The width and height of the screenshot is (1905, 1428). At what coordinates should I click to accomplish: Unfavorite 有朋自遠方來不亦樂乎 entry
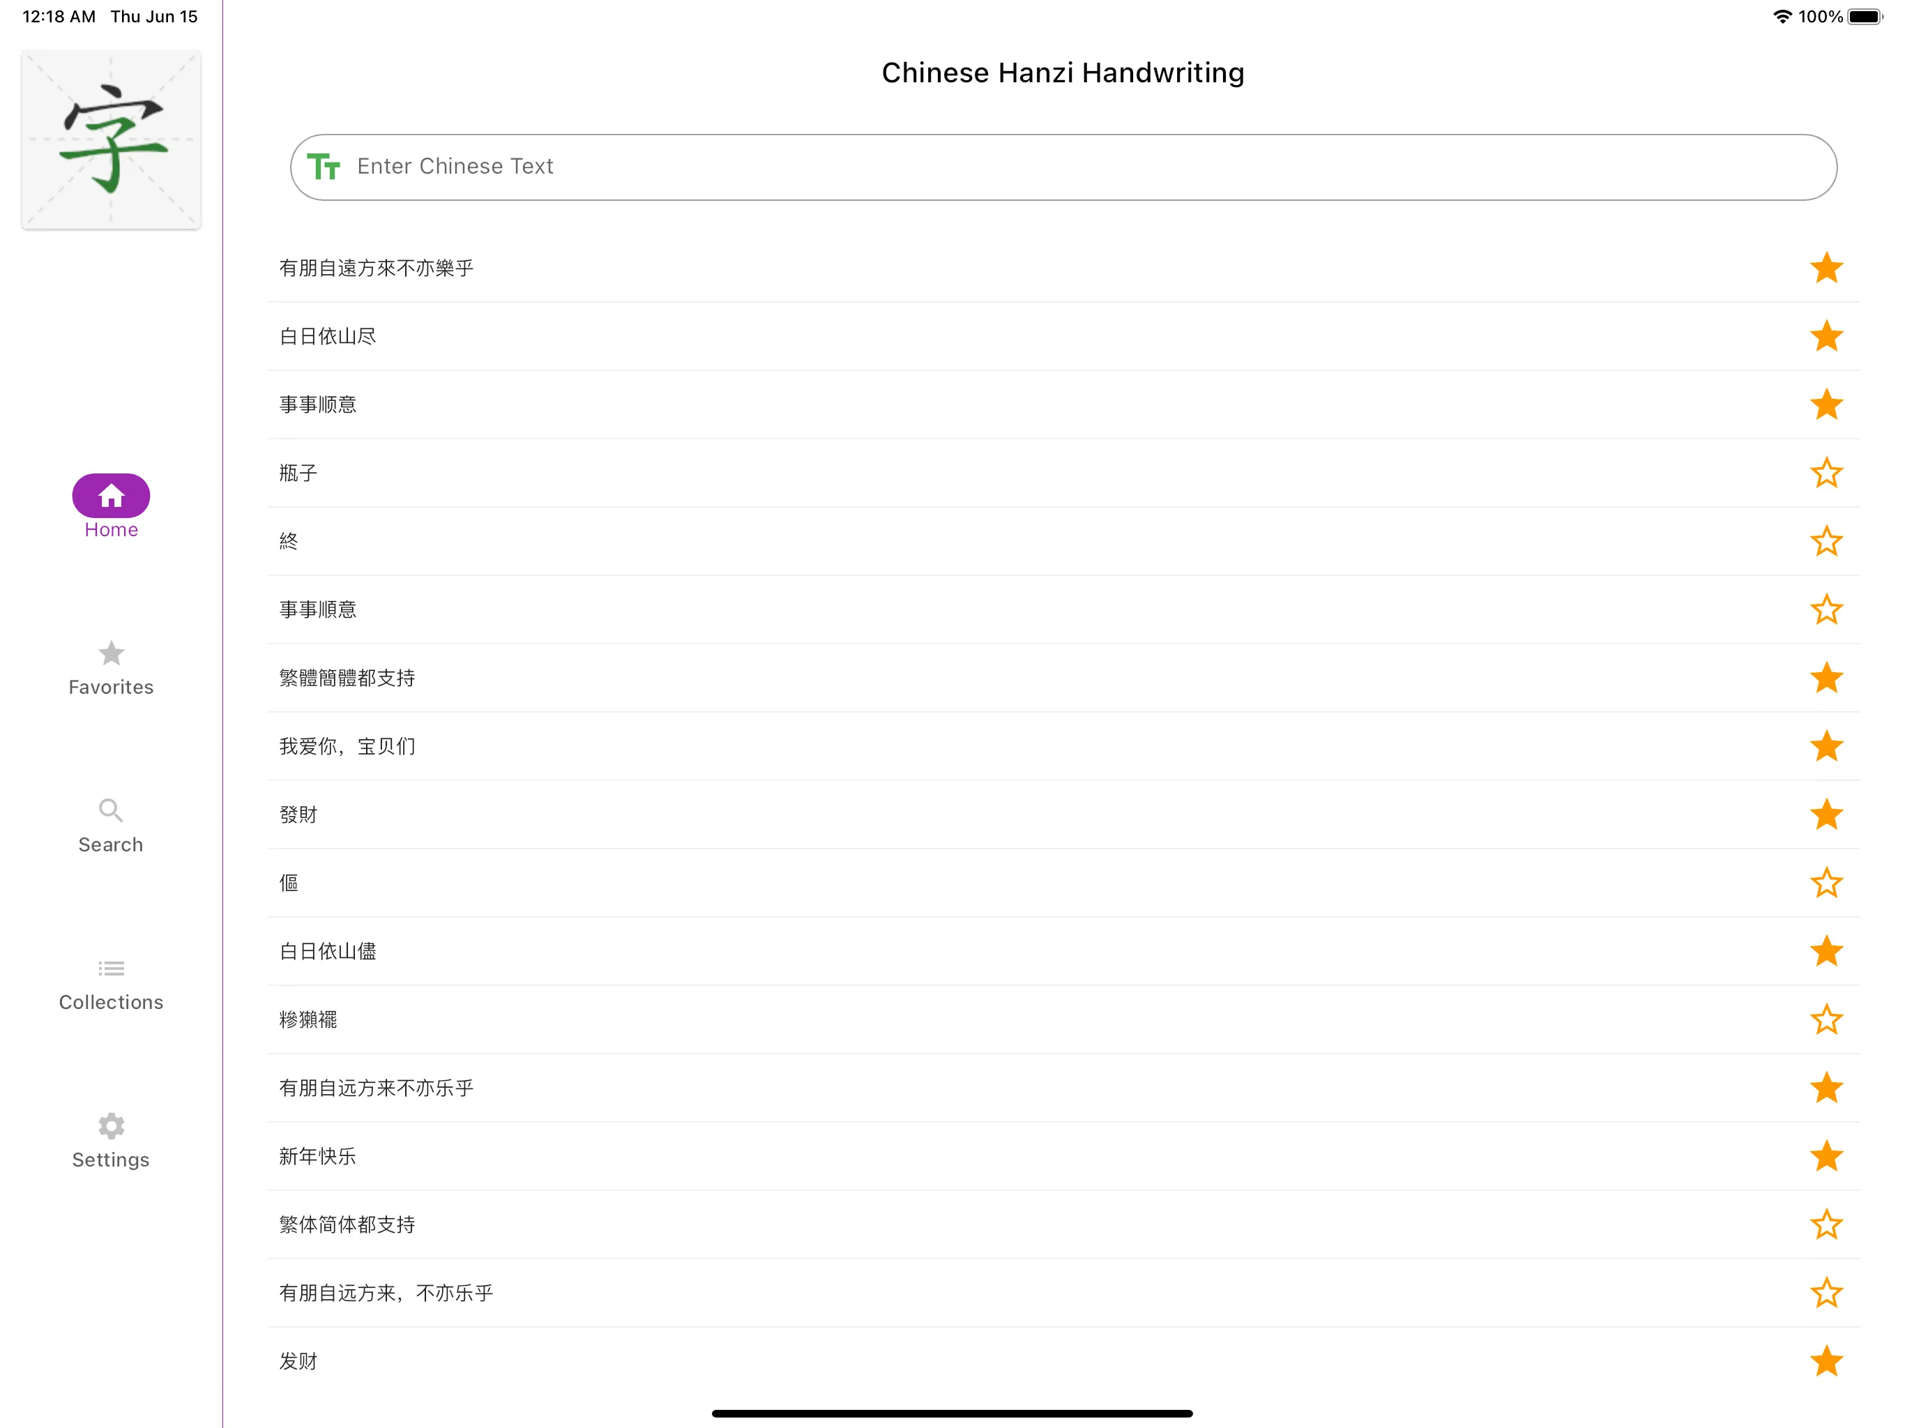1827,267
